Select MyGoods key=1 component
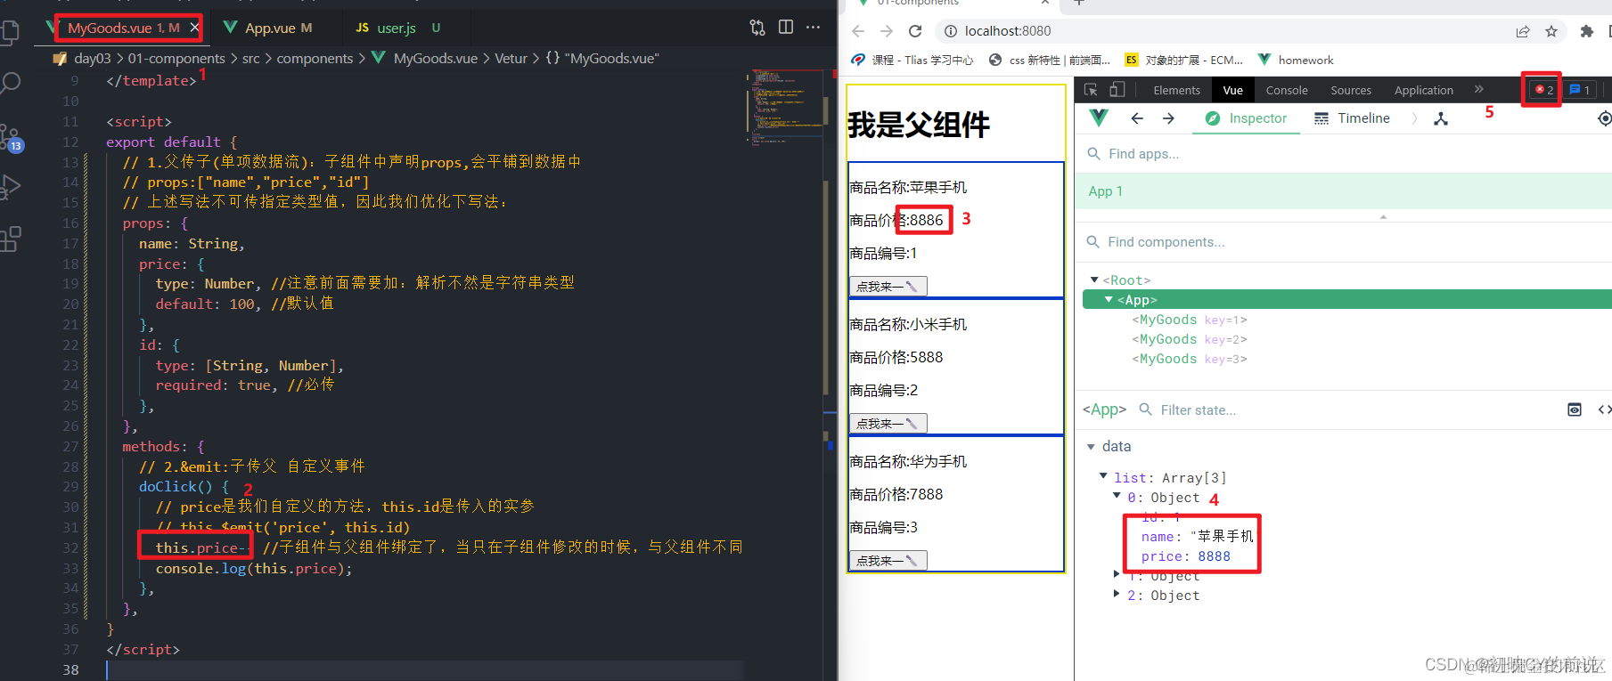Viewport: 1612px width, 681px height. [x=1190, y=320]
